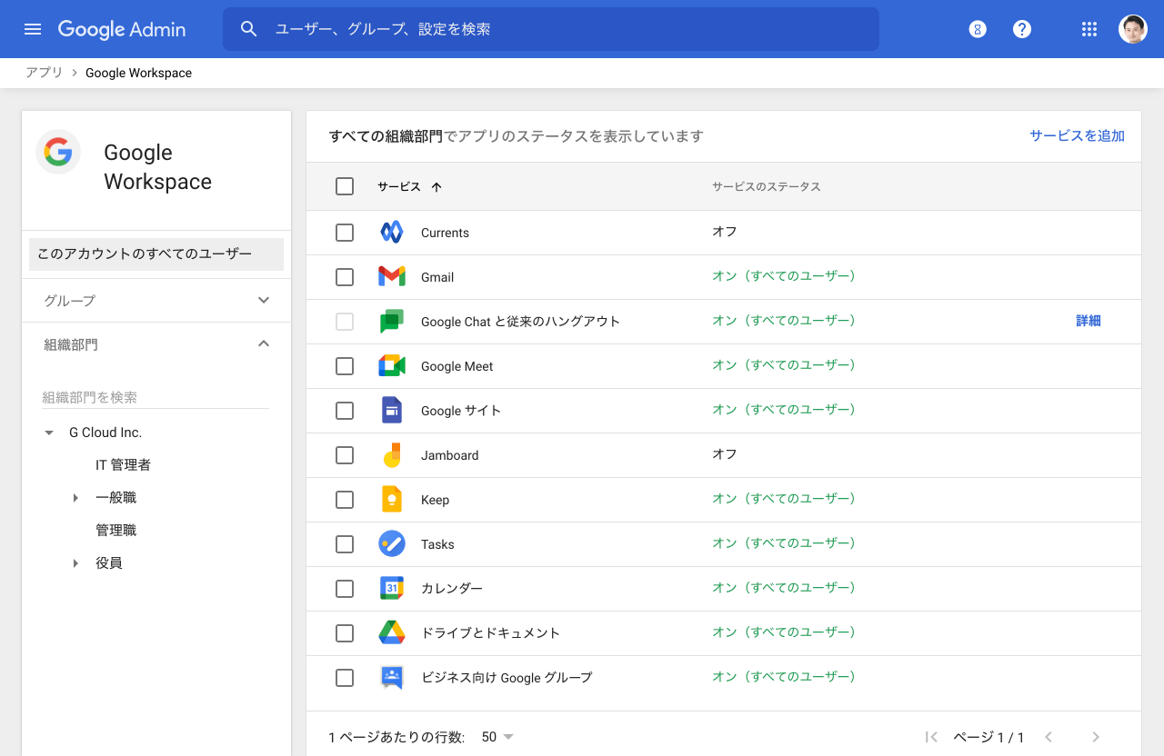Check the Keep row checkbox
This screenshot has height=756, width=1164.
click(345, 500)
